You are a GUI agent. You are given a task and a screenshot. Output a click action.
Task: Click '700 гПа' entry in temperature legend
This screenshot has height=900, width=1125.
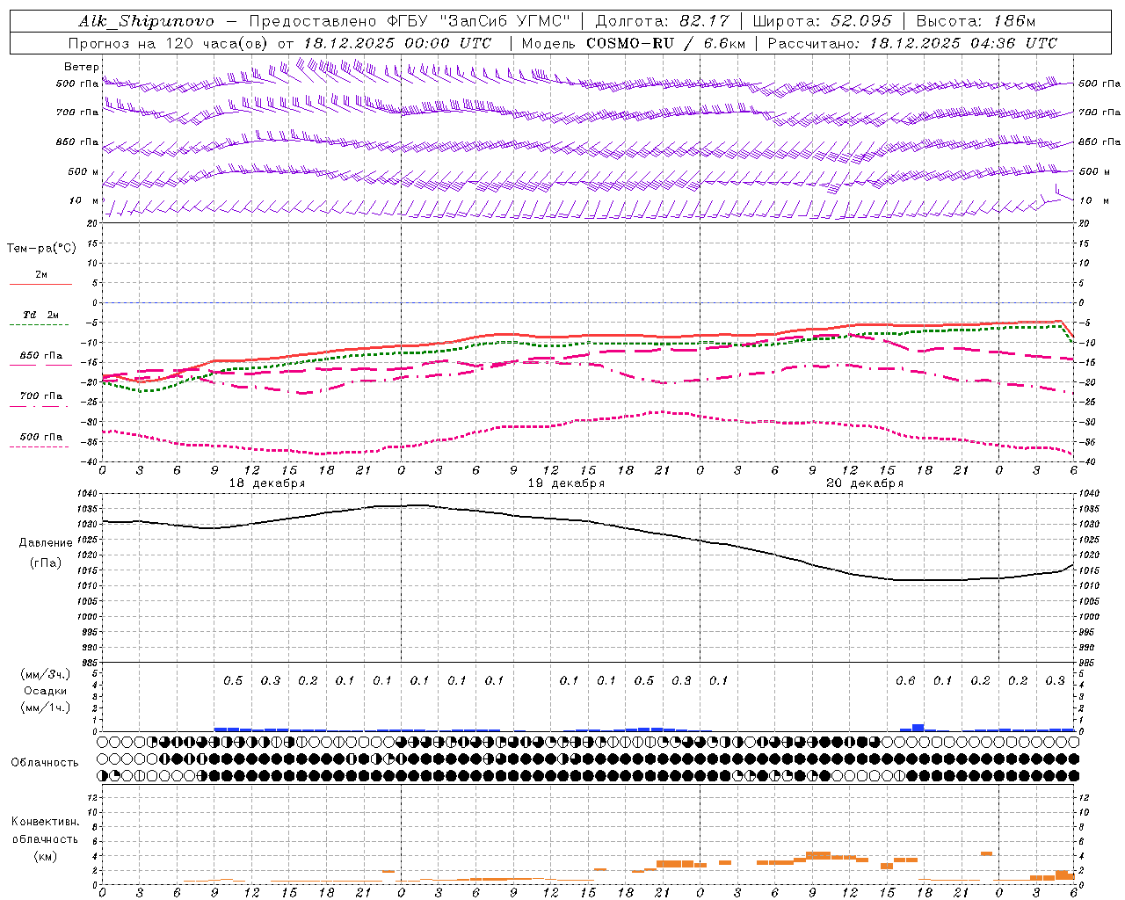(x=41, y=396)
